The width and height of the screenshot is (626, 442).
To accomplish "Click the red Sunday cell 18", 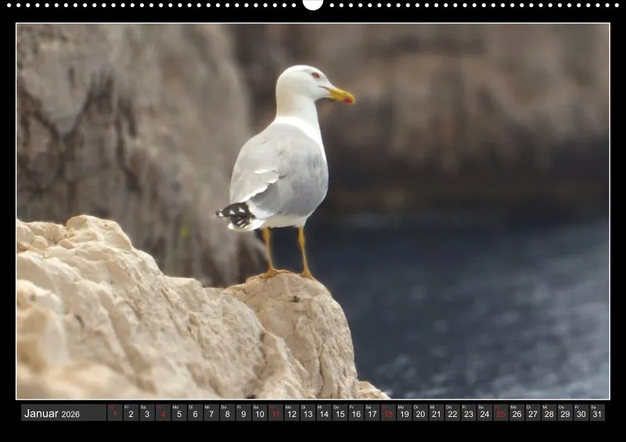I will [388, 413].
